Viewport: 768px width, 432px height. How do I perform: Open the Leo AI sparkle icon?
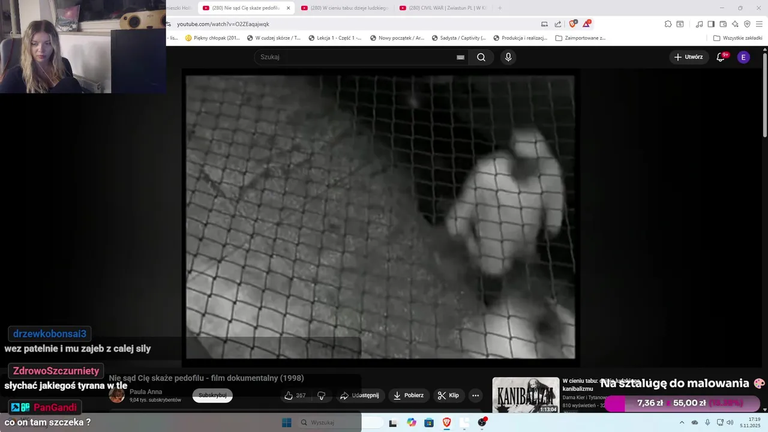pyautogui.click(x=735, y=24)
